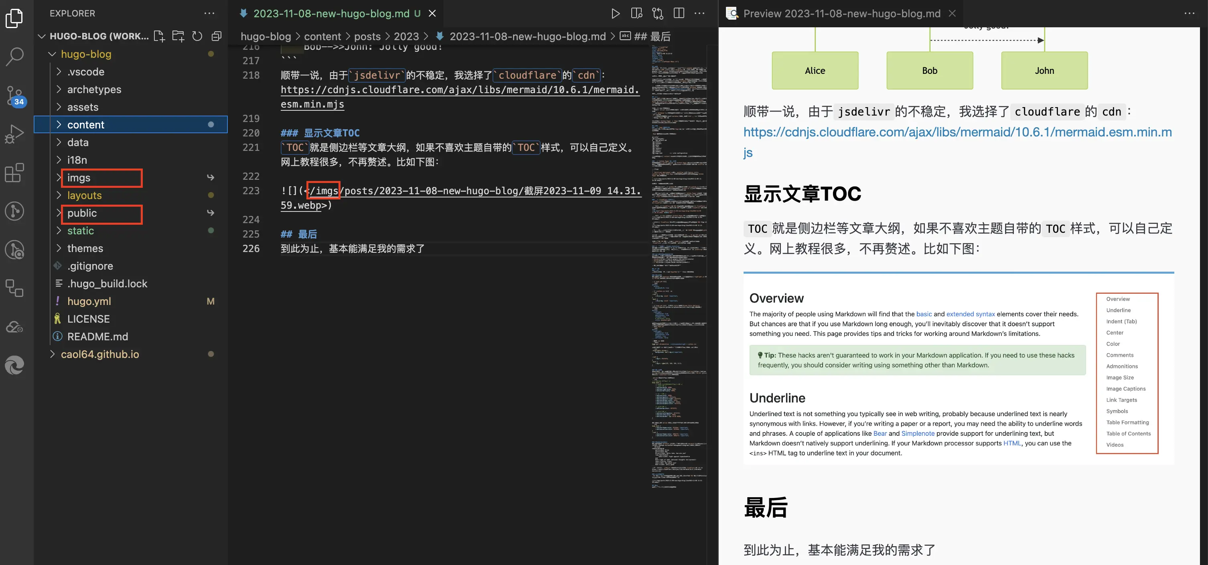Open the hugo.yml file

tap(131, 301)
